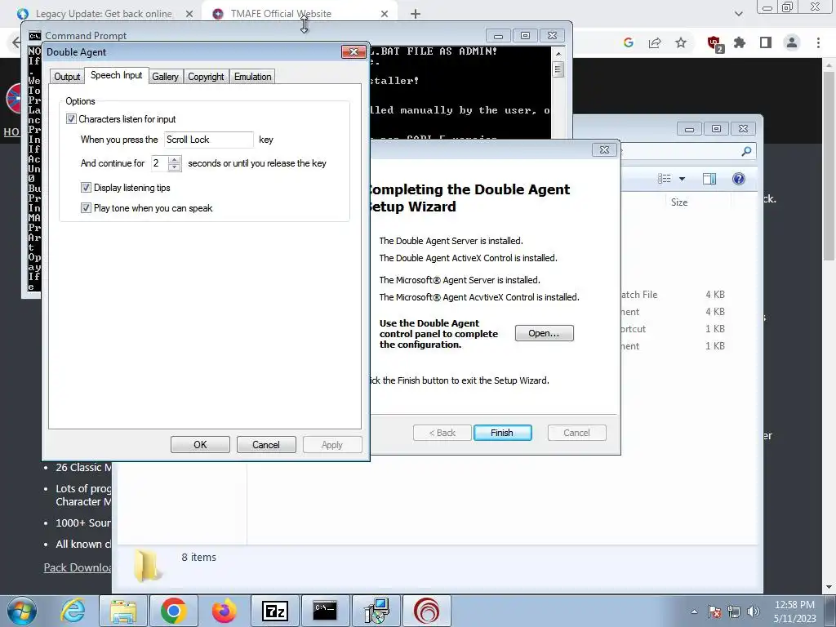
Task: Expand Explorer view options dropdown arrow
Action: pos(682,179)
